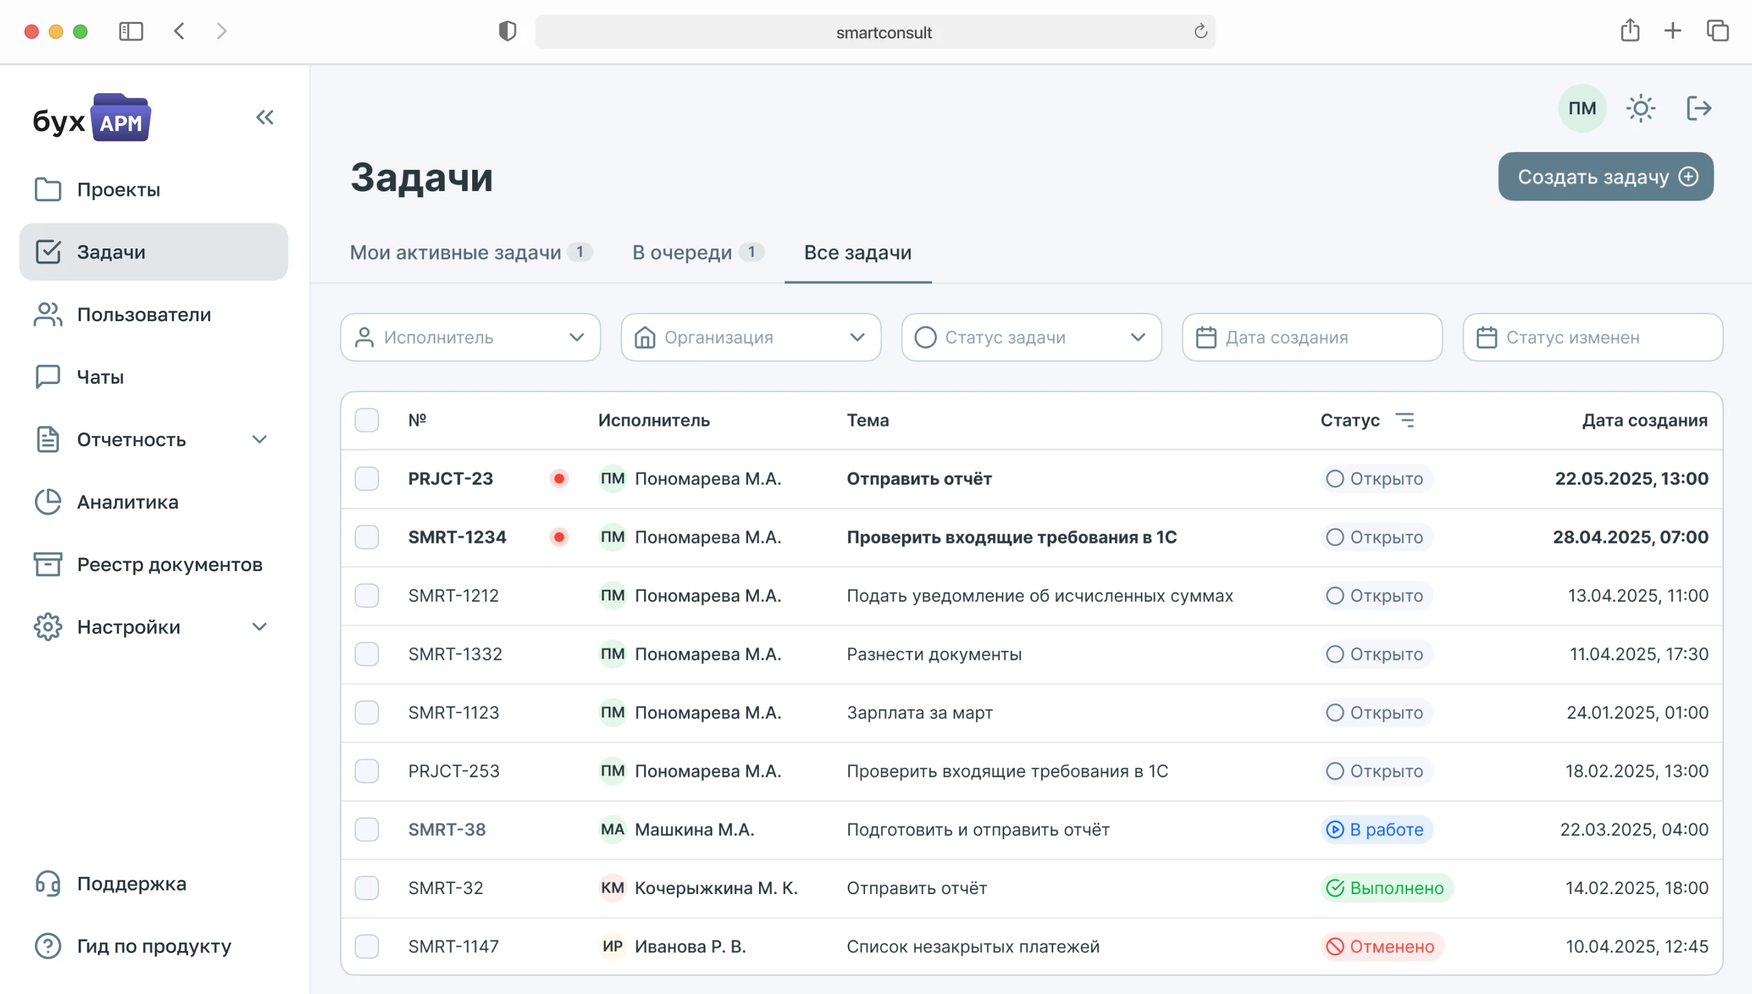Check the SMRT-1234 row checkbox

(x=367, y=537)
